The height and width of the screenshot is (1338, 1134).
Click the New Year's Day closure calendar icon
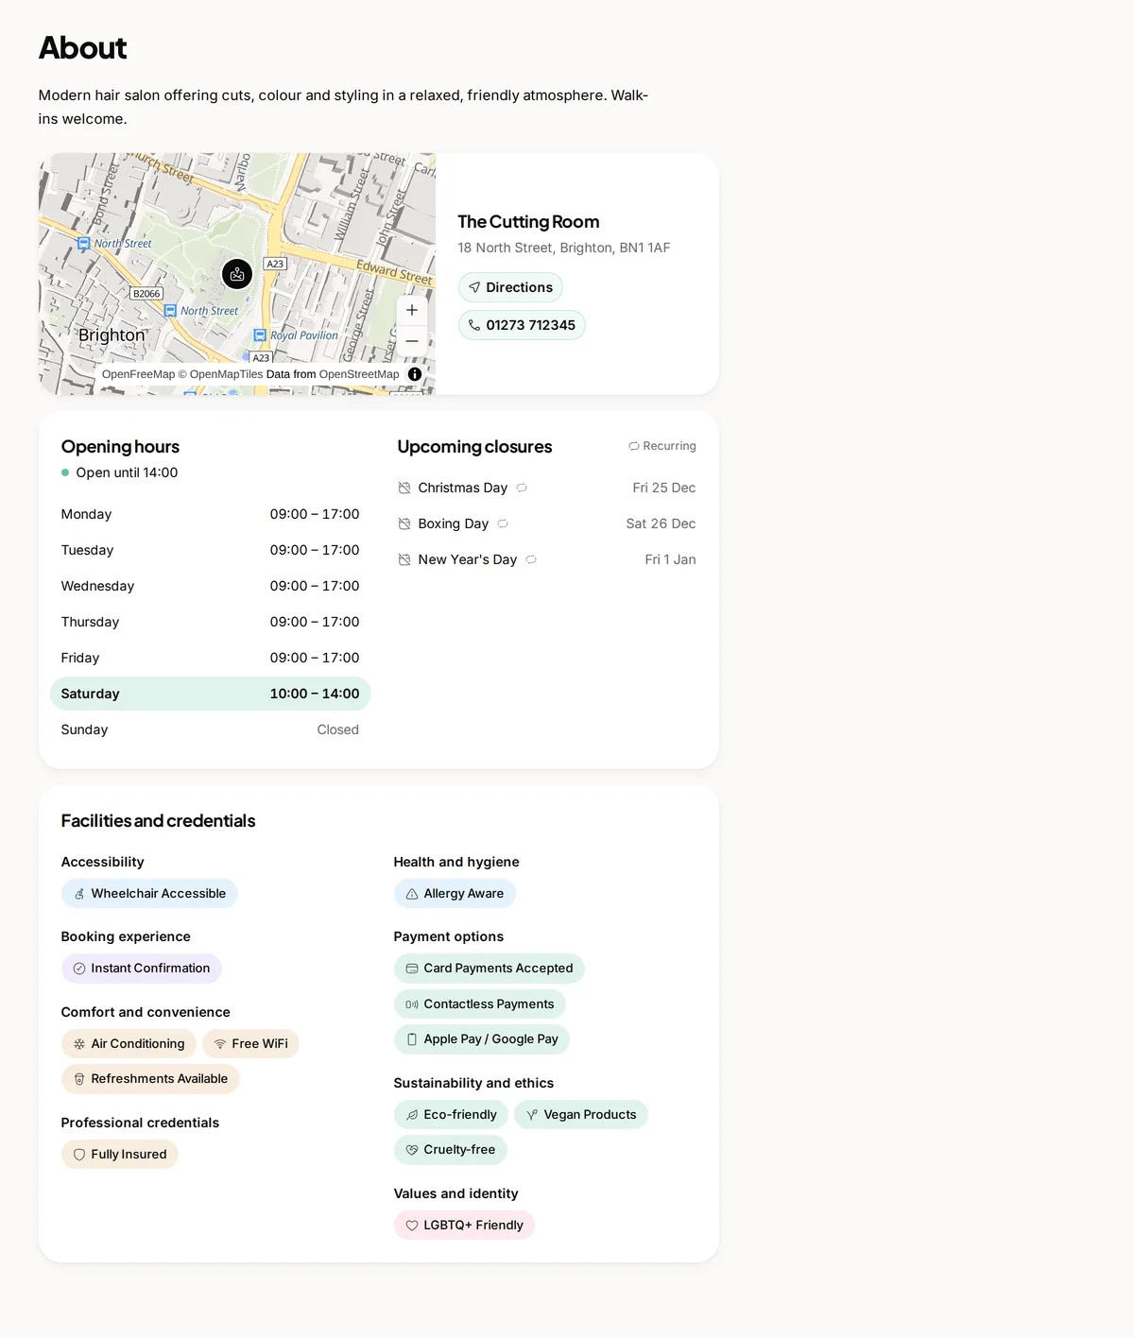point(404,559)
